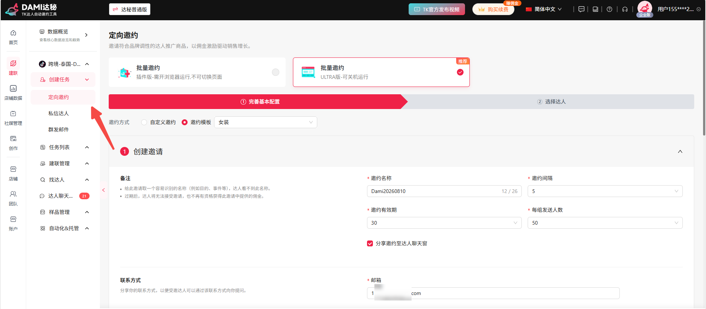Click the 定向邀约 page heading
706x309 pixels.
click(123, 35)
